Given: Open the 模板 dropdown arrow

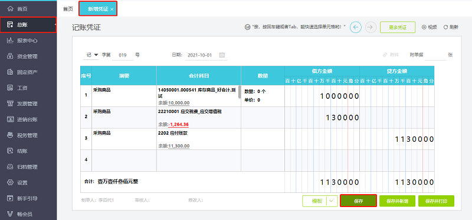Looking at the screenshot, I should click(x=332, y=201).
